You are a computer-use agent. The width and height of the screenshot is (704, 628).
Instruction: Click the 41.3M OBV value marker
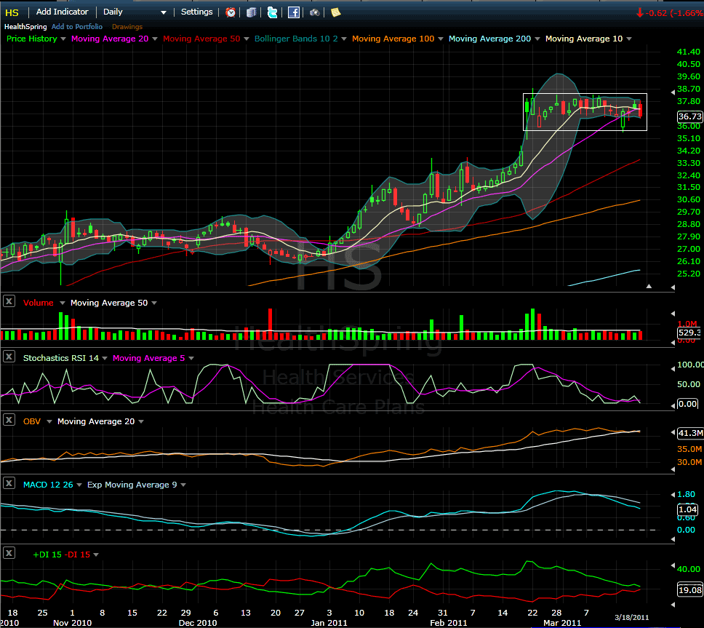coord(690,433)
